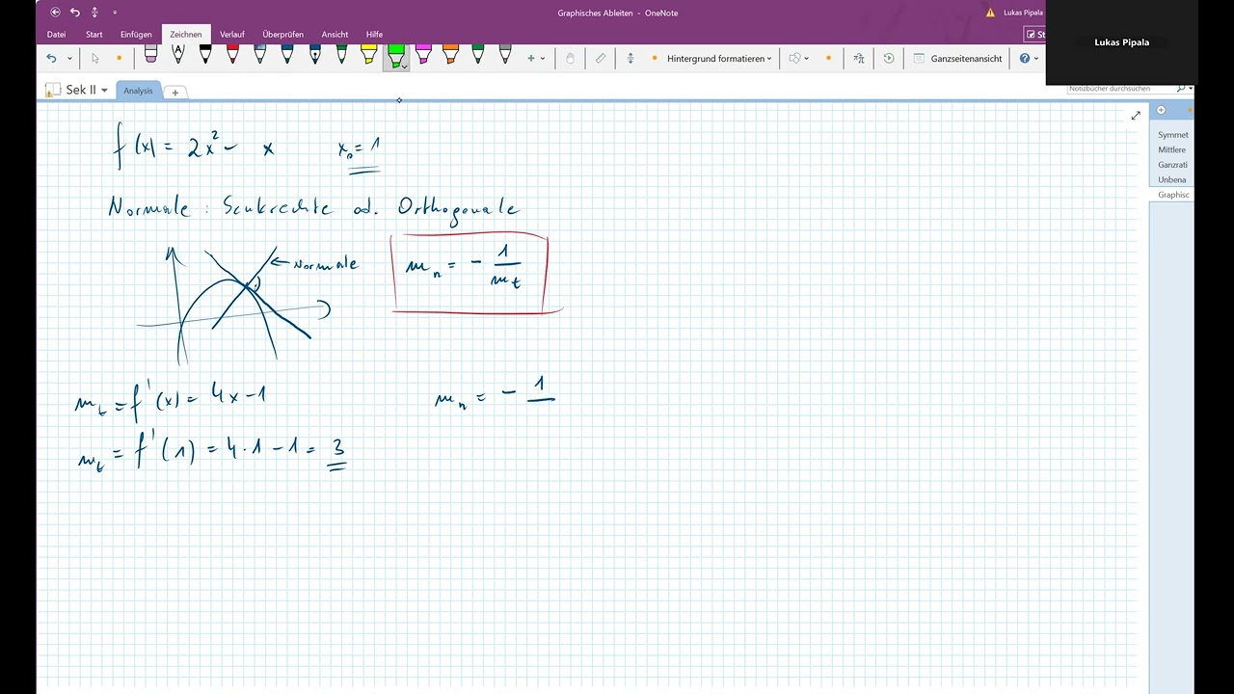The width and height of the screenshot is (1234, 694).
Task: Expand the Sek II notebook dropdown
Action: point(104,91)
